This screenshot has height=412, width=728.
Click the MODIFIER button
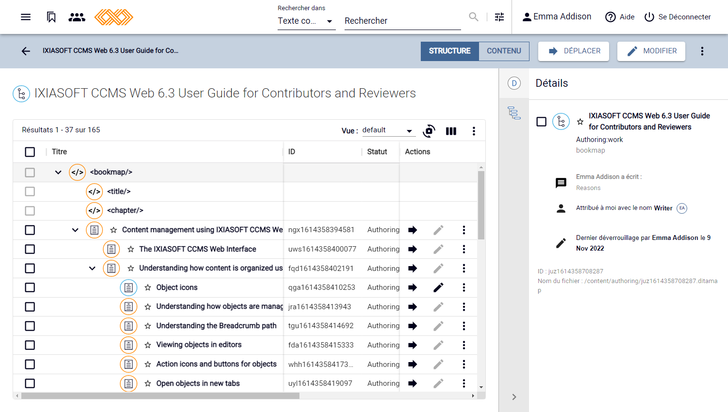(651, 51)
